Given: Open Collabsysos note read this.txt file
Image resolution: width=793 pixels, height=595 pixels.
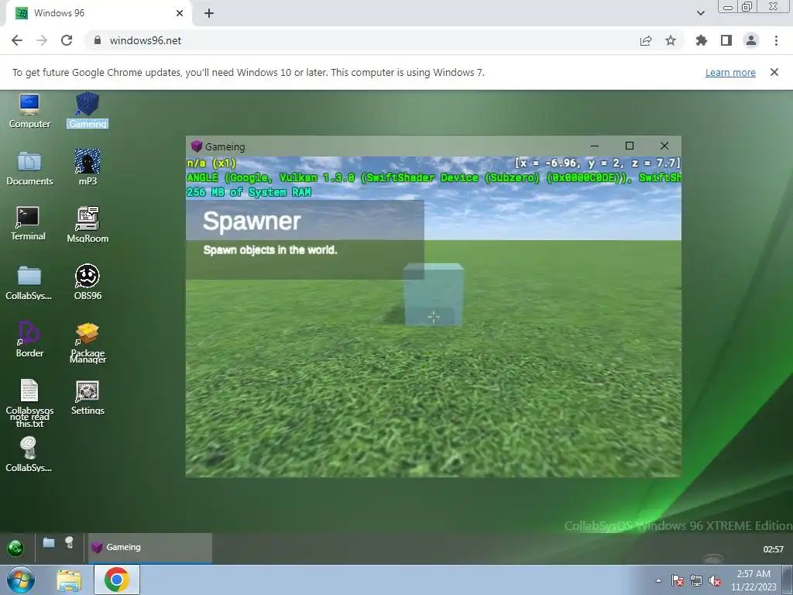Looking at the screenshot, I should (x=29, y=403).
